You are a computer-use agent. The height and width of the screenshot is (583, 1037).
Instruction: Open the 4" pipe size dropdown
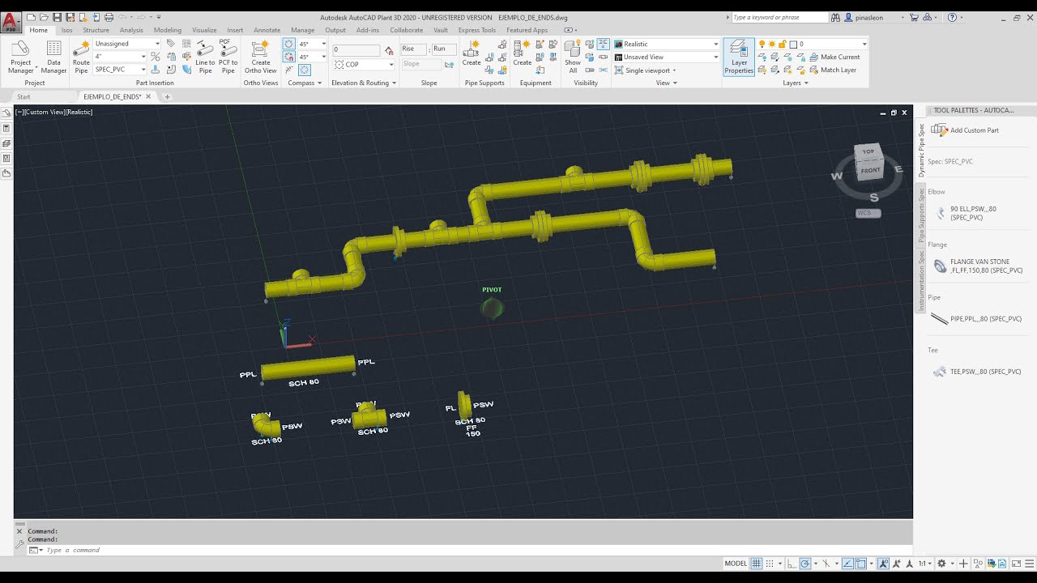tap(121, 57)
